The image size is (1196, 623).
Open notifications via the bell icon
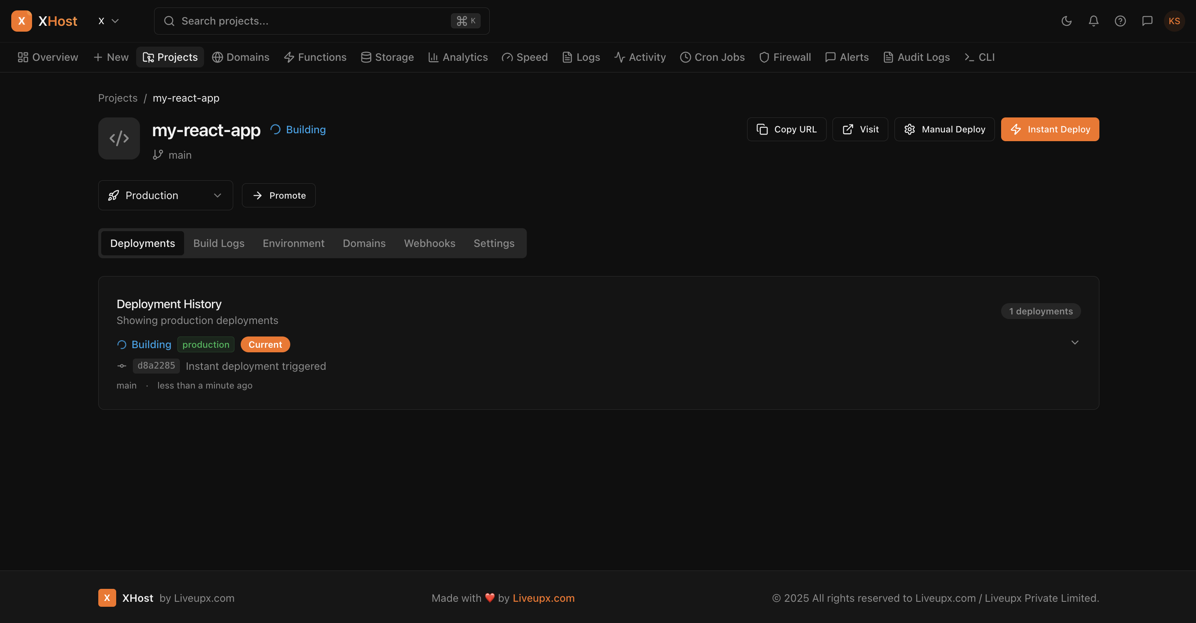(1094, 20)
